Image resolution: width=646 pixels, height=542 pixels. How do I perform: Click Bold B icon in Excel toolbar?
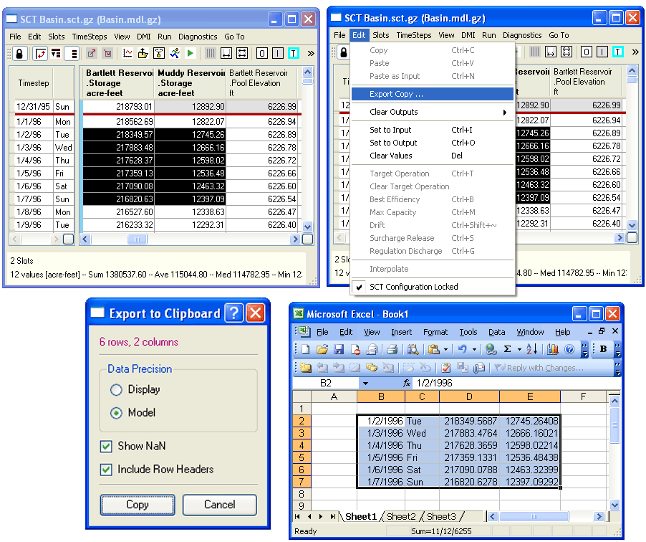(604, 349)
